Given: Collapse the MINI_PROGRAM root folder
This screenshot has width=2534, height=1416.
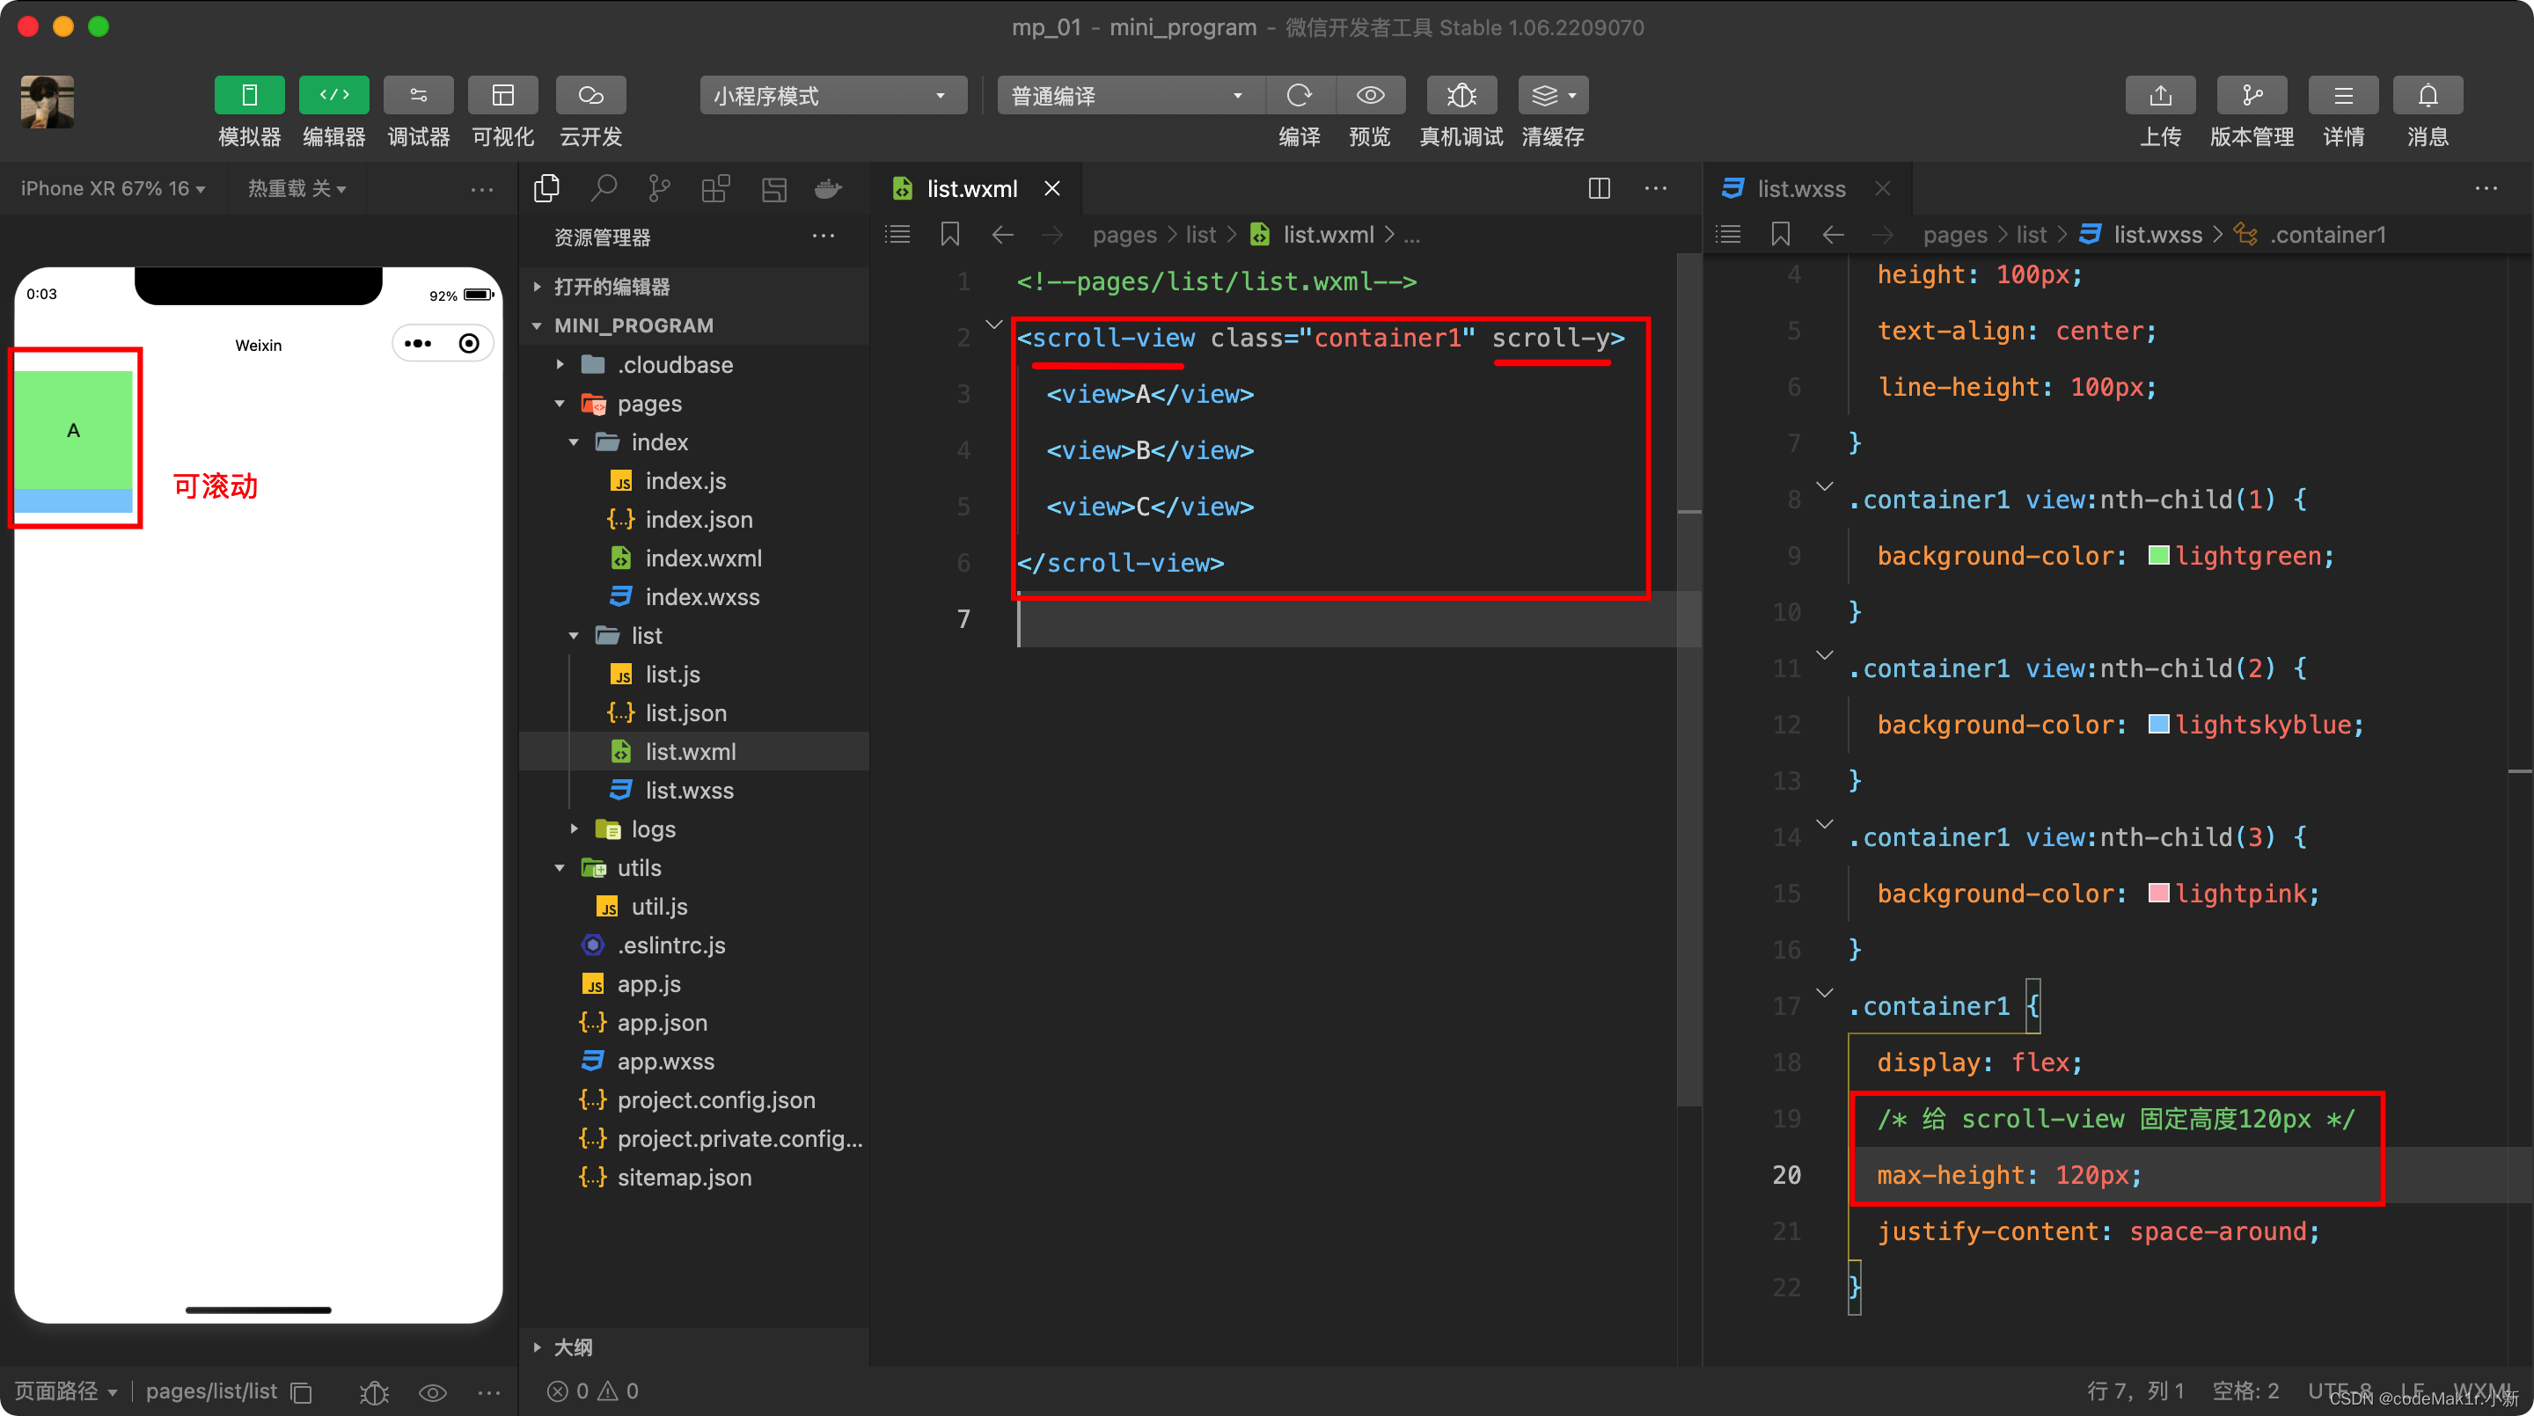Looking at the screenshot, I should (x=694, y=325).
